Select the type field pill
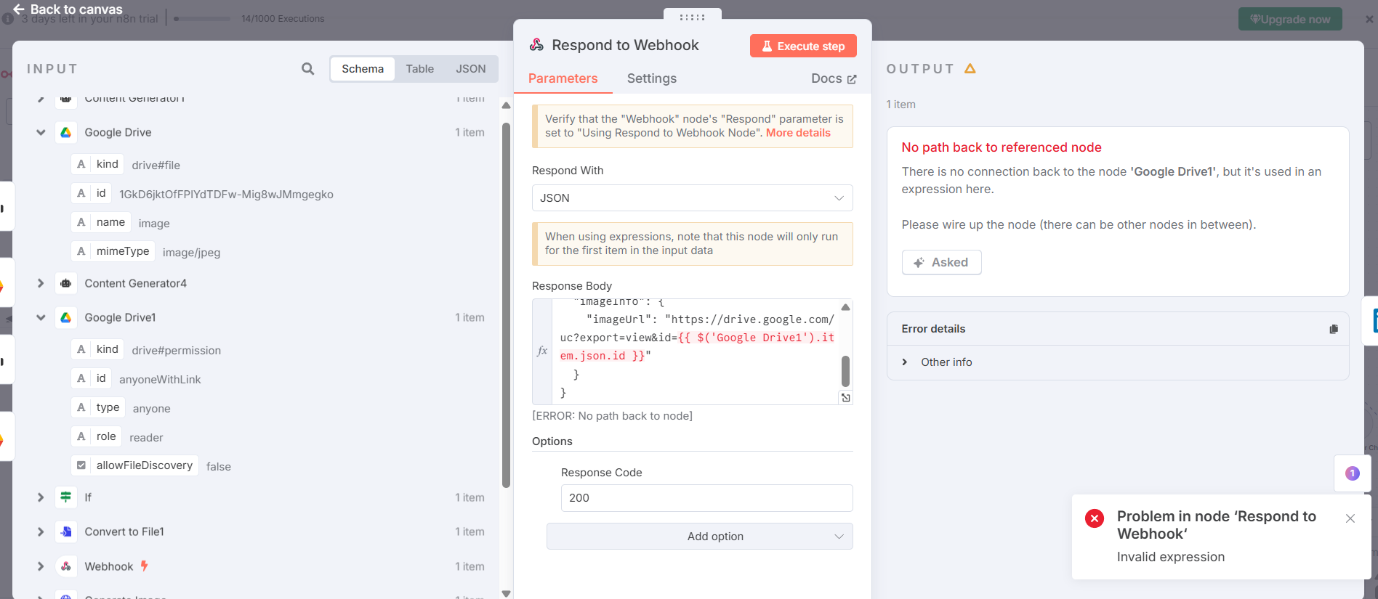Image resolution: width=1378 pixels, height=599 pixels. (x=98, y=407)
